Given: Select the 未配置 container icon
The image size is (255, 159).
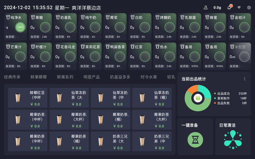Looking at the screenshot, I should pos(232,47).
